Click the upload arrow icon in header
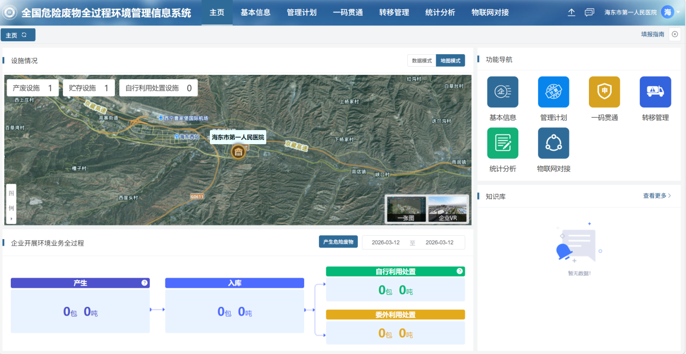The height and width of the screenshot is (354, 686). coord(572,12)
